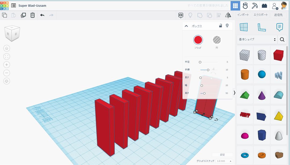This screenshot has height=165, width=290.
Task: Adjust the 高さ slider in the box panel
Action: pos(204,93)
